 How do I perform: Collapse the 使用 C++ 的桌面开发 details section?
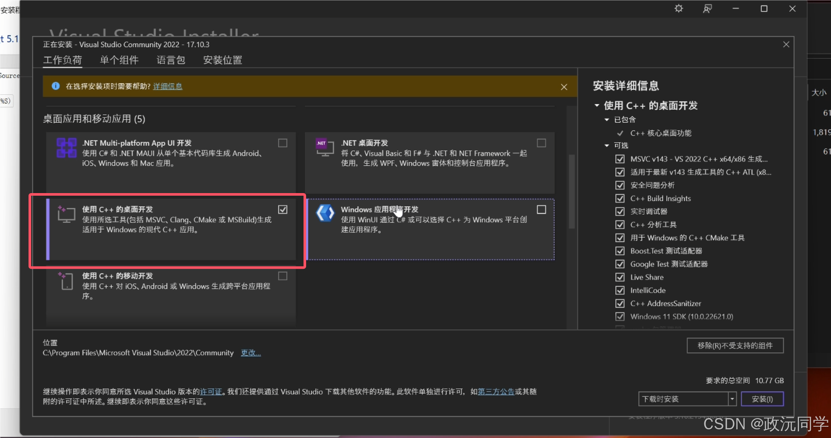597,105
